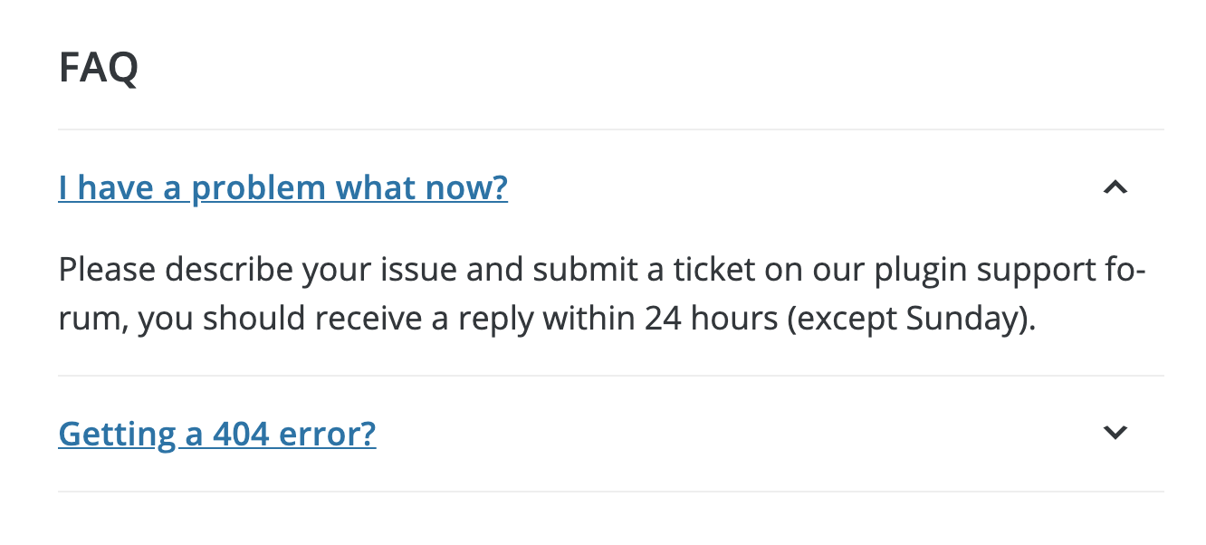Click the up-arrow icon beside the first question
The image size is (1206, 545).
[1115, 188]
